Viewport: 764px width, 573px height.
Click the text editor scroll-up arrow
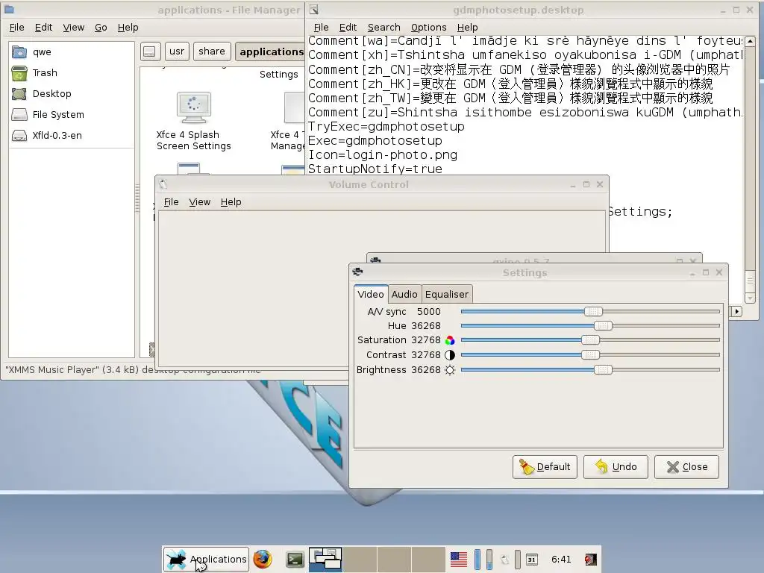coord(751,41)
